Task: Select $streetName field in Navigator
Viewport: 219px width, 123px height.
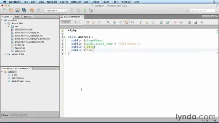Action: (18, 78)
